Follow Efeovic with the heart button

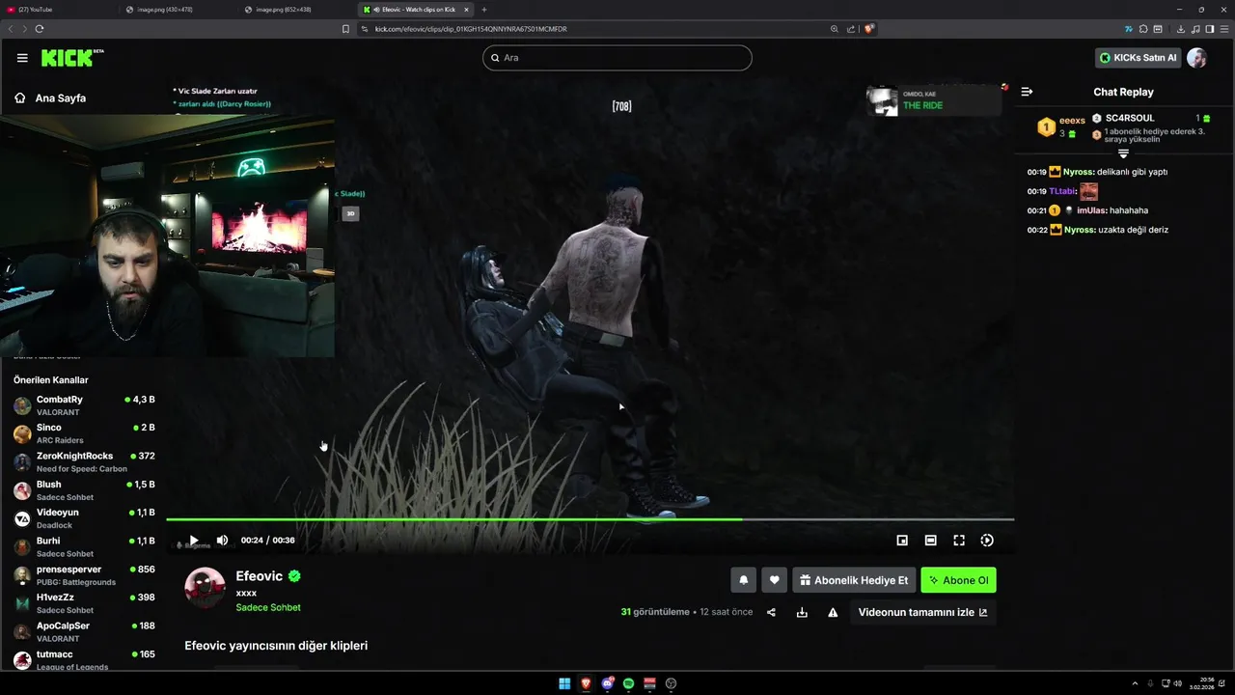coord(774,580)
